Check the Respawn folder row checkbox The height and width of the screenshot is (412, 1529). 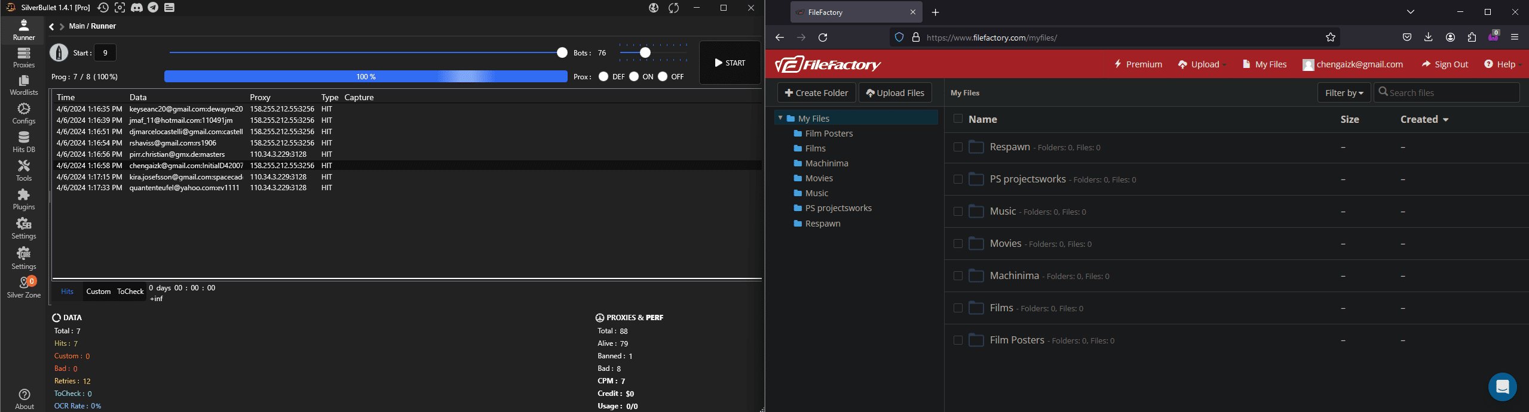[x=958, y=147]
